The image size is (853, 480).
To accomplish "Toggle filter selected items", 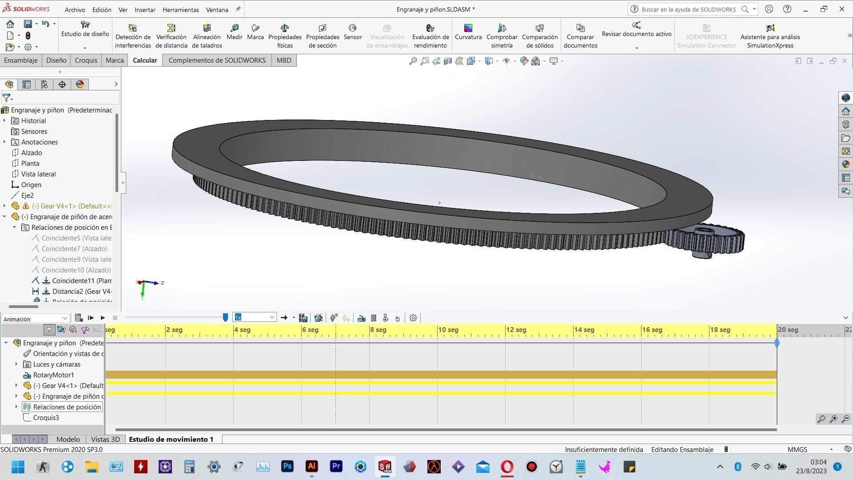I will click(x=85, y=329).
